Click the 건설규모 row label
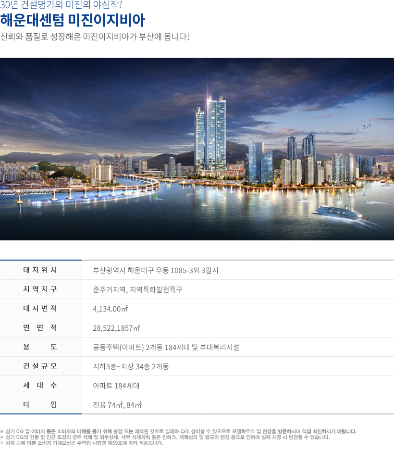 pos(40,366)
